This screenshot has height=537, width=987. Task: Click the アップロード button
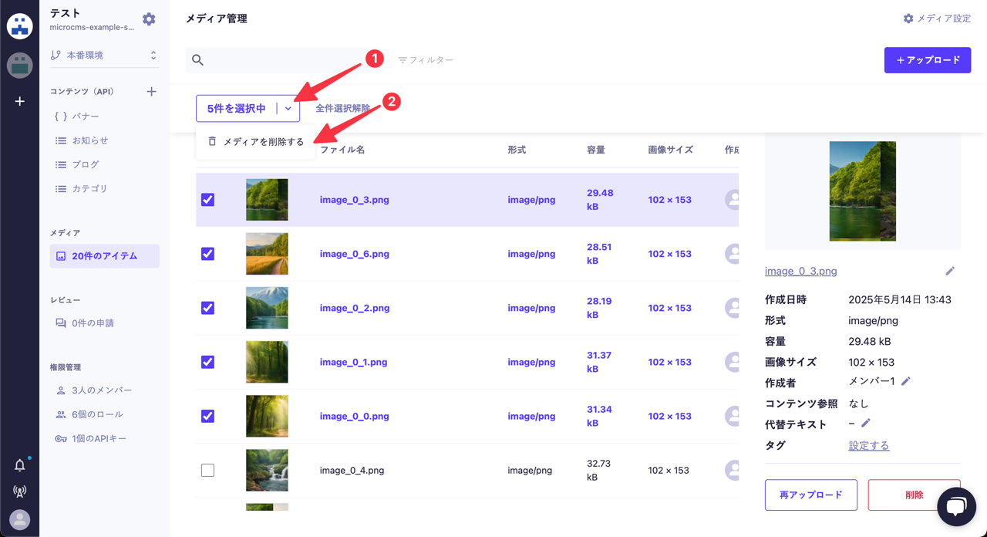pyautogui.click(x=928, y=59)
